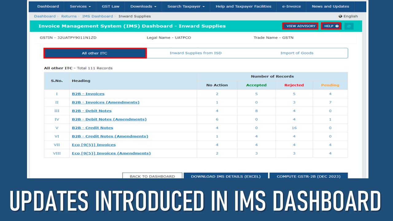Open B2B - Credit Notes (Amendments) link

point(110,136)
